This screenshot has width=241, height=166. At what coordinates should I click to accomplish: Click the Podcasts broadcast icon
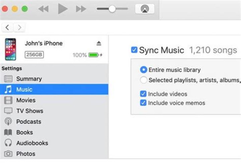click(x=8, y=122)
